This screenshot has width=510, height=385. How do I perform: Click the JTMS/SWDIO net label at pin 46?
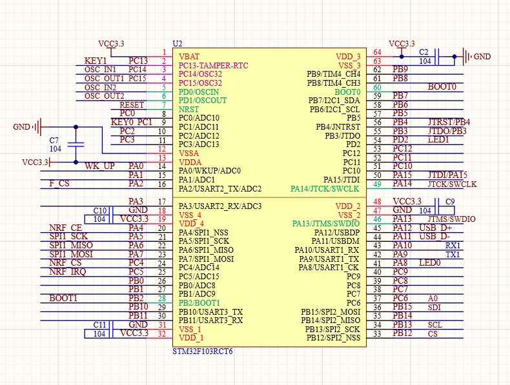point(452,219)
